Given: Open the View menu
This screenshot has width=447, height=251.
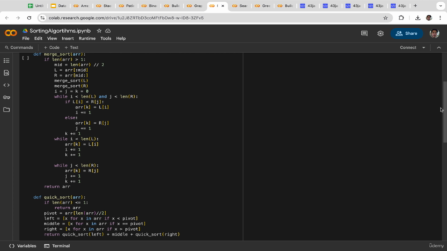Looking at the screenshot, I should pos(52,38).
